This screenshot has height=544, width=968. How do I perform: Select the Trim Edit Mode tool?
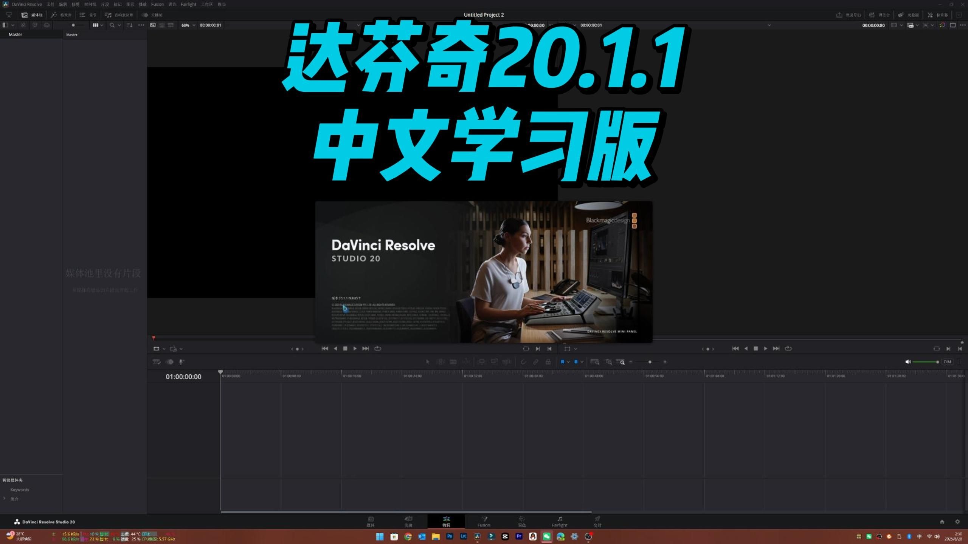coord(441,362)
